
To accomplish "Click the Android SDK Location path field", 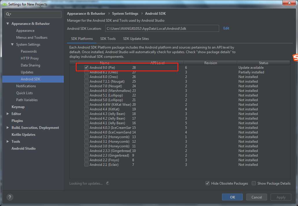I will coord(162,29).
